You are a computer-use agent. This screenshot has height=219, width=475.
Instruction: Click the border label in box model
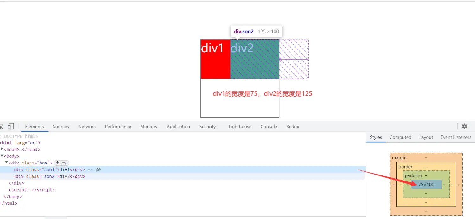point(405,167)
